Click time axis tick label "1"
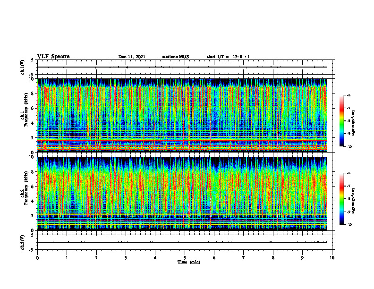 [67, 258]
